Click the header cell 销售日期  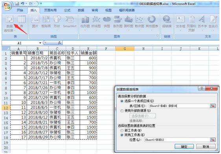coord(38,53)
